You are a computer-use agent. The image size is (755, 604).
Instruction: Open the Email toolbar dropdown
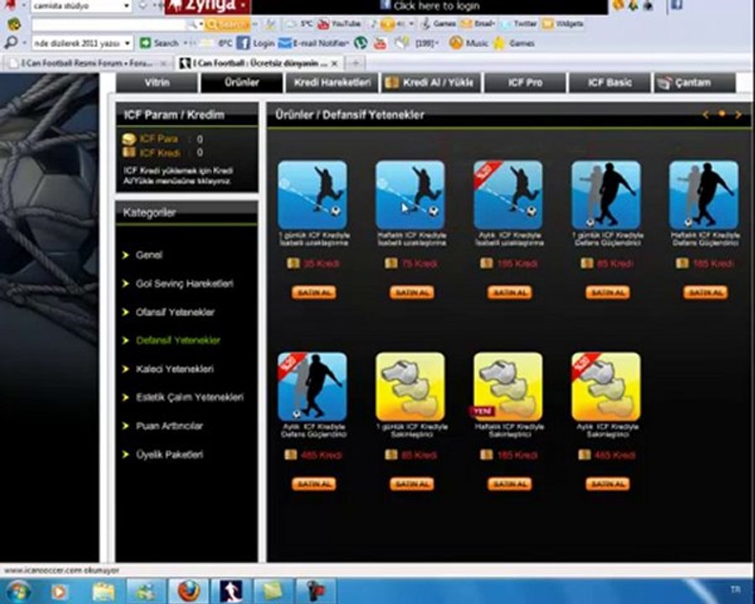click(x=477, y=23)
